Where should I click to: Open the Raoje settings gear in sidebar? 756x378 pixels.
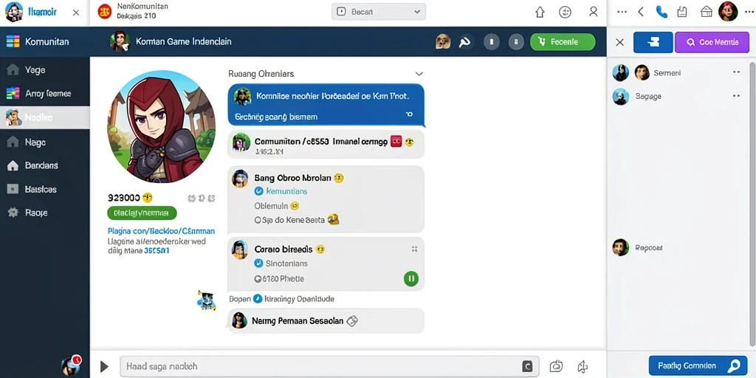tap(13, 212)
